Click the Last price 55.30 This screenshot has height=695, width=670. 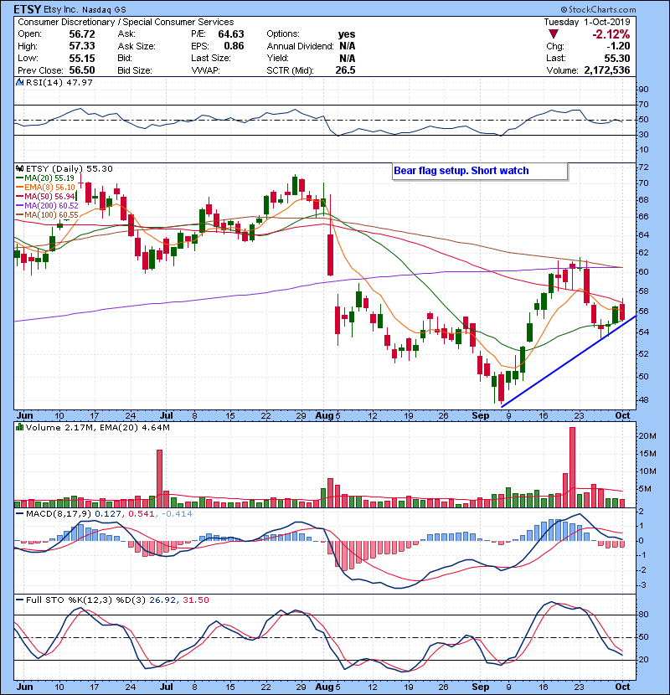click(617, 58)
